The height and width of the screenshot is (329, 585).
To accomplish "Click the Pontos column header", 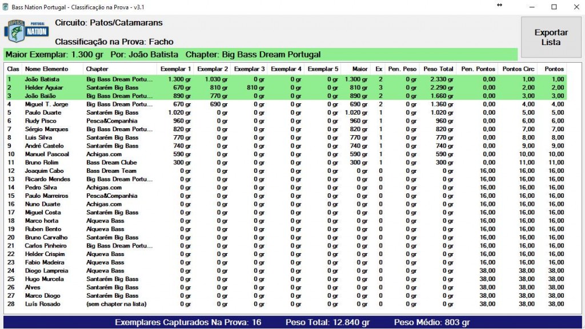I will 552,69.
